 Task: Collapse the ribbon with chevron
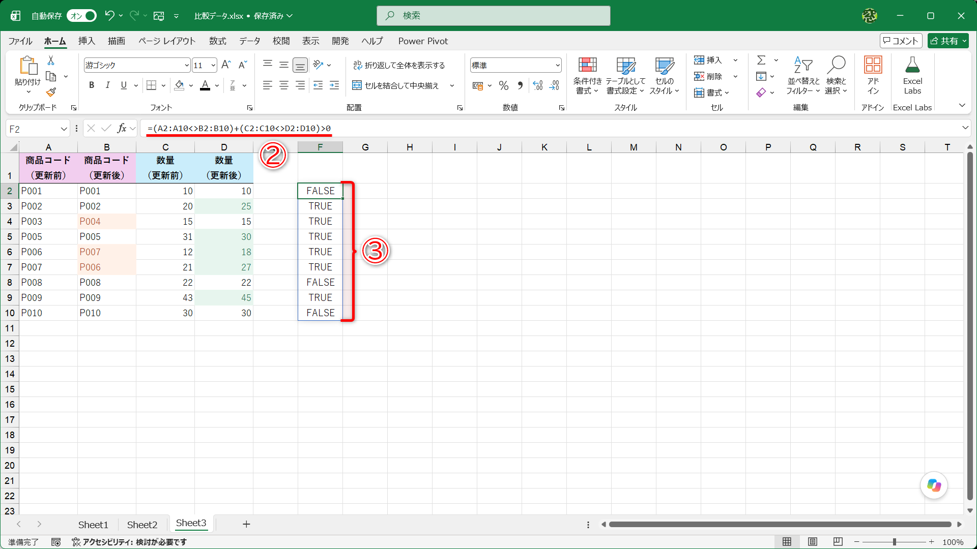(x=962, y=105)
